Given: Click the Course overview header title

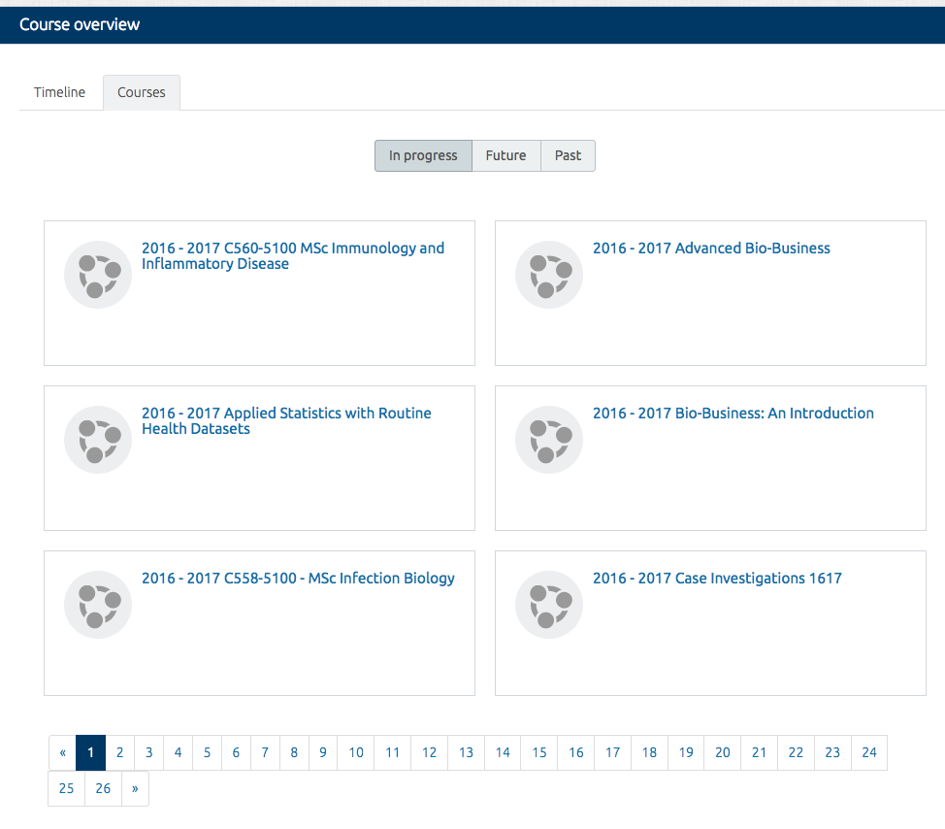Looking at the screenshot, I should click(x=80, y=24).
